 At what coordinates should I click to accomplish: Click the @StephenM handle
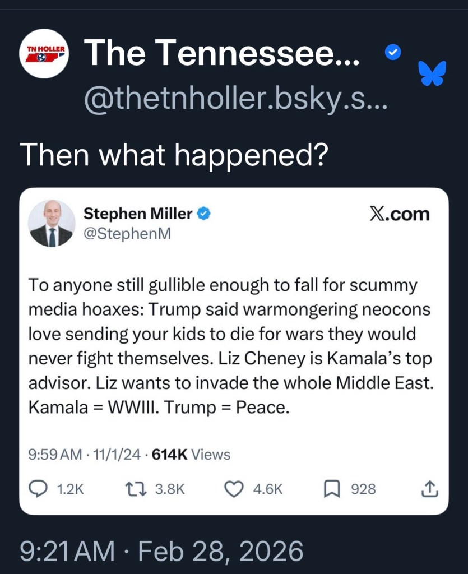(x=127, y=234)
